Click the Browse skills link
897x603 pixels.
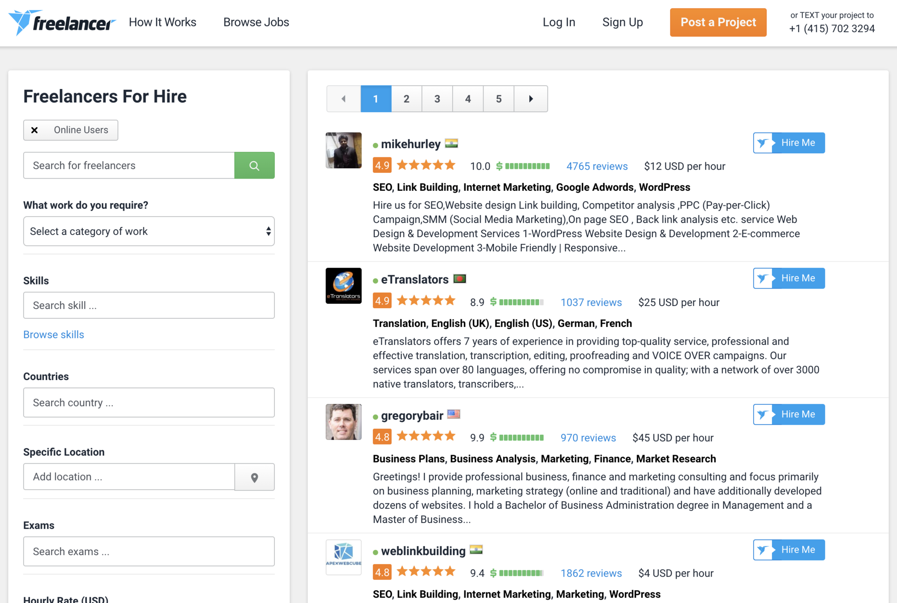point(54,335)
